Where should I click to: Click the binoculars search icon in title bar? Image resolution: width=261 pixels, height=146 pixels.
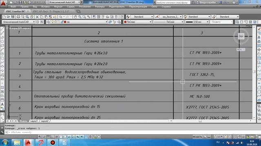point(193,2)
